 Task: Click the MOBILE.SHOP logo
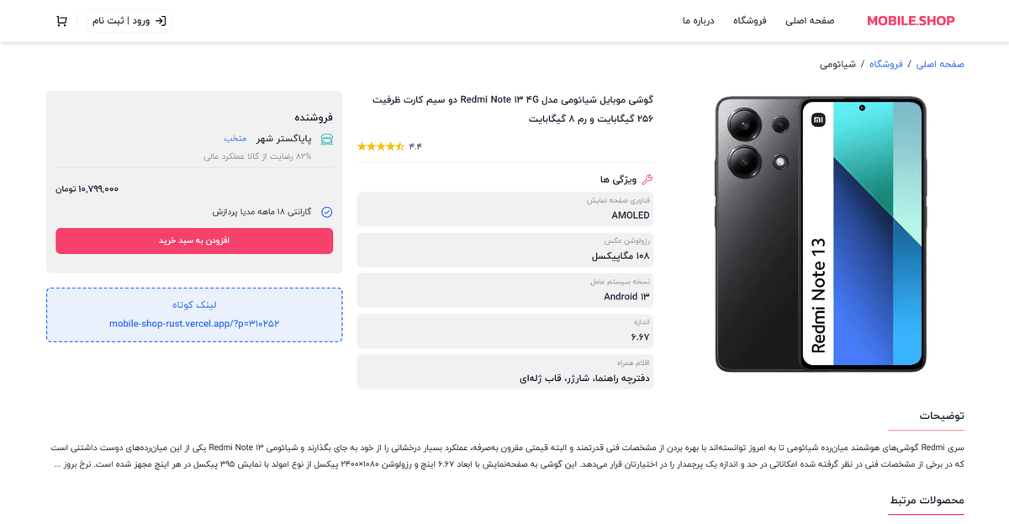pos(911,21)
